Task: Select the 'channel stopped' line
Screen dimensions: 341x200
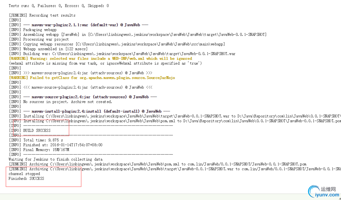Action: [x=24, y=174]
